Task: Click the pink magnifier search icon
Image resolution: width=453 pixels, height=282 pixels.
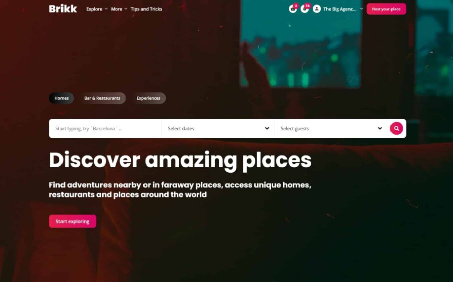Action: pos(396,128)
